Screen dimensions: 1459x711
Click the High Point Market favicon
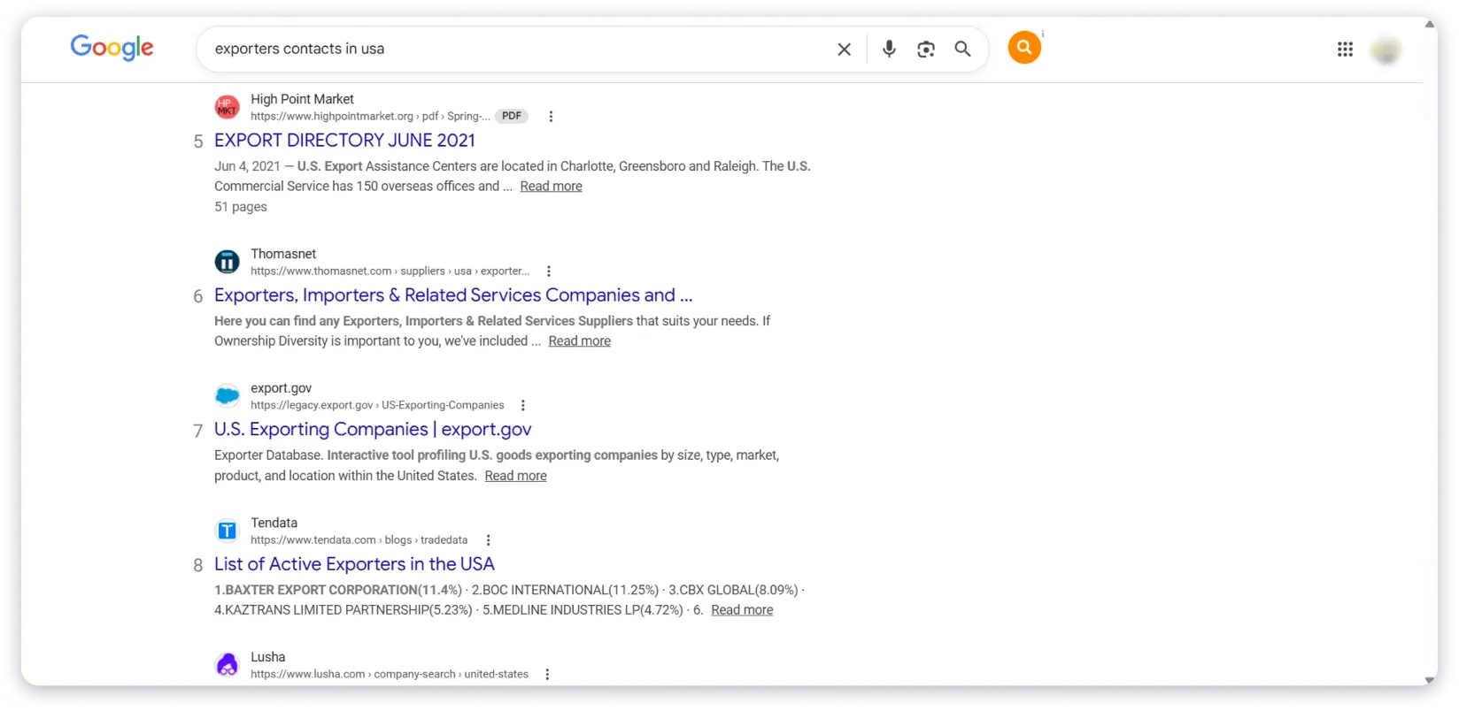(x=228, y=107)
